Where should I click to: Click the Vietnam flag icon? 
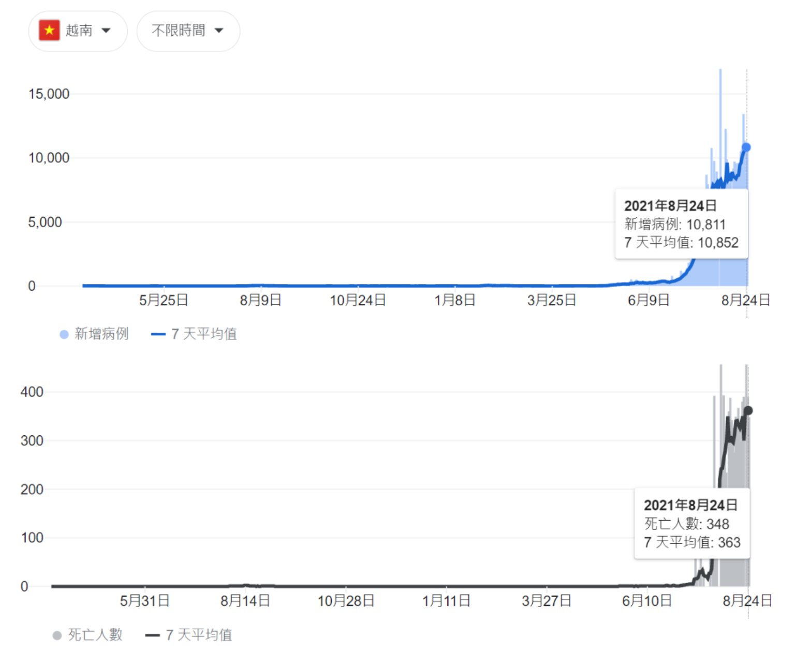[x=49, y=31]
